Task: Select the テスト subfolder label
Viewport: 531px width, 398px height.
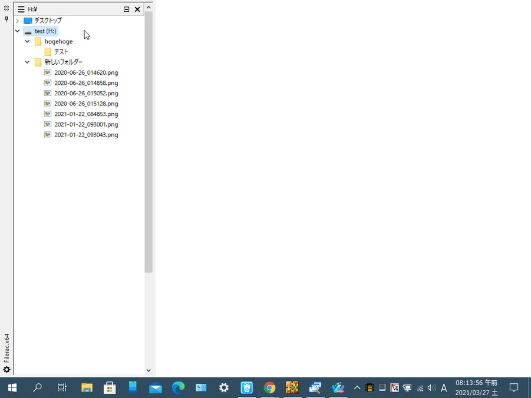Action: point(61,52)
